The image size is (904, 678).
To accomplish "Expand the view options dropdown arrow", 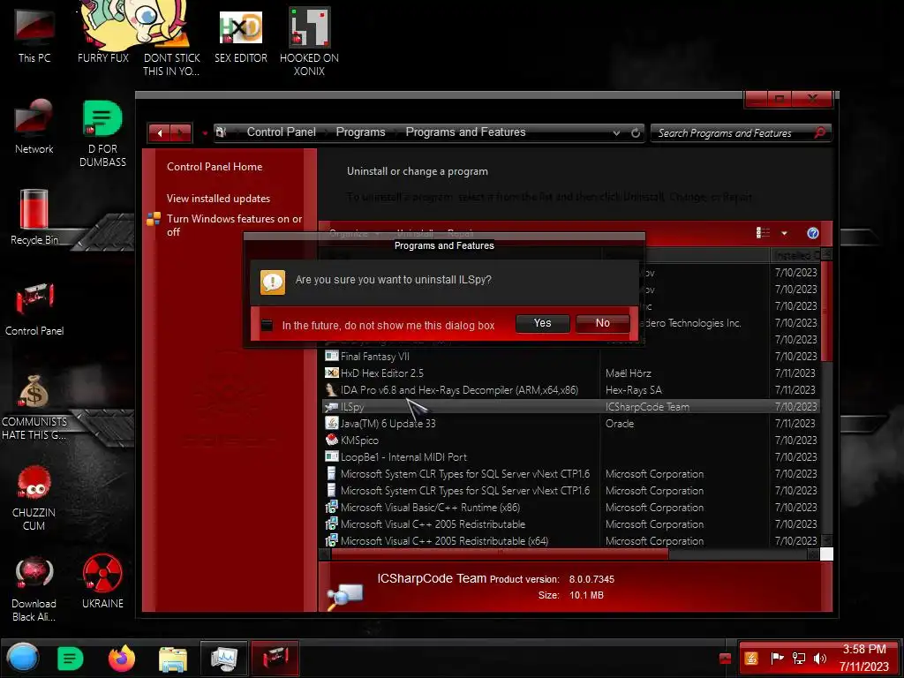I will point(784,233).
